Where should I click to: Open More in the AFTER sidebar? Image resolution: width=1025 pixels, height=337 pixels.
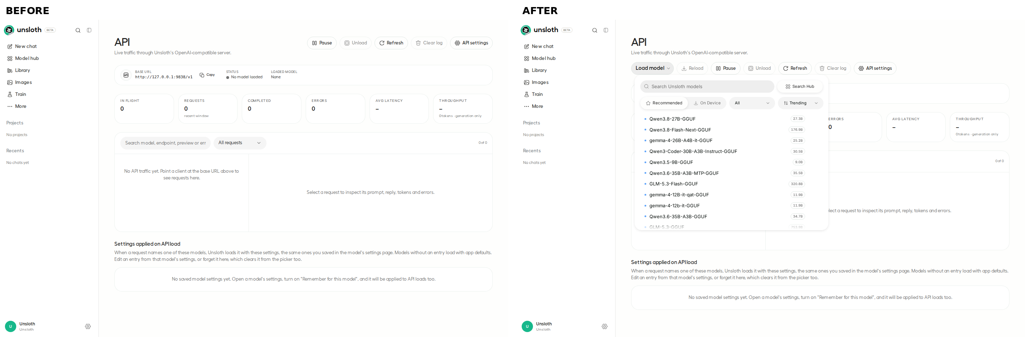coord(534,106)
